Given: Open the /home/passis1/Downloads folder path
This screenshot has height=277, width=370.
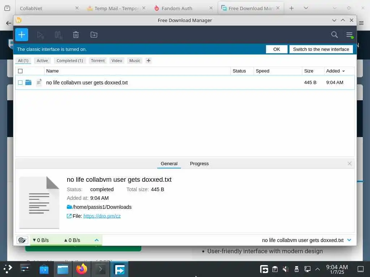Looking at the screenshot, I should (102, 207).
